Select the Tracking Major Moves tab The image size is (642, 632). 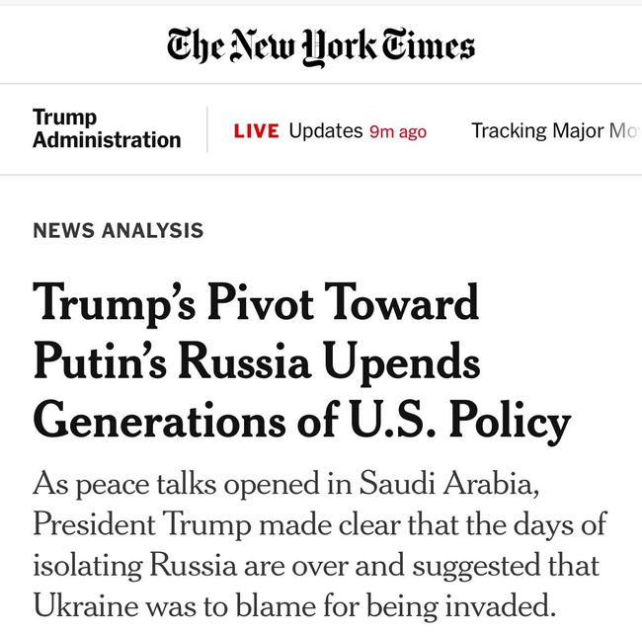553,131
